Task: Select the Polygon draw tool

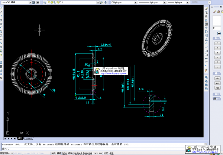Action: click(1, 20)
